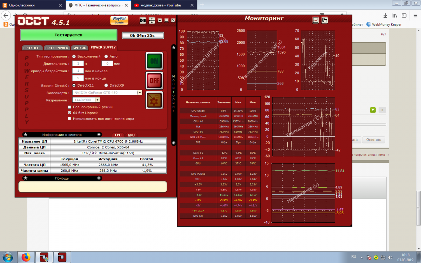Open Firefox from the Windows taskbar
The width and height of the screenshot is (421, 263).
(26, 257)
